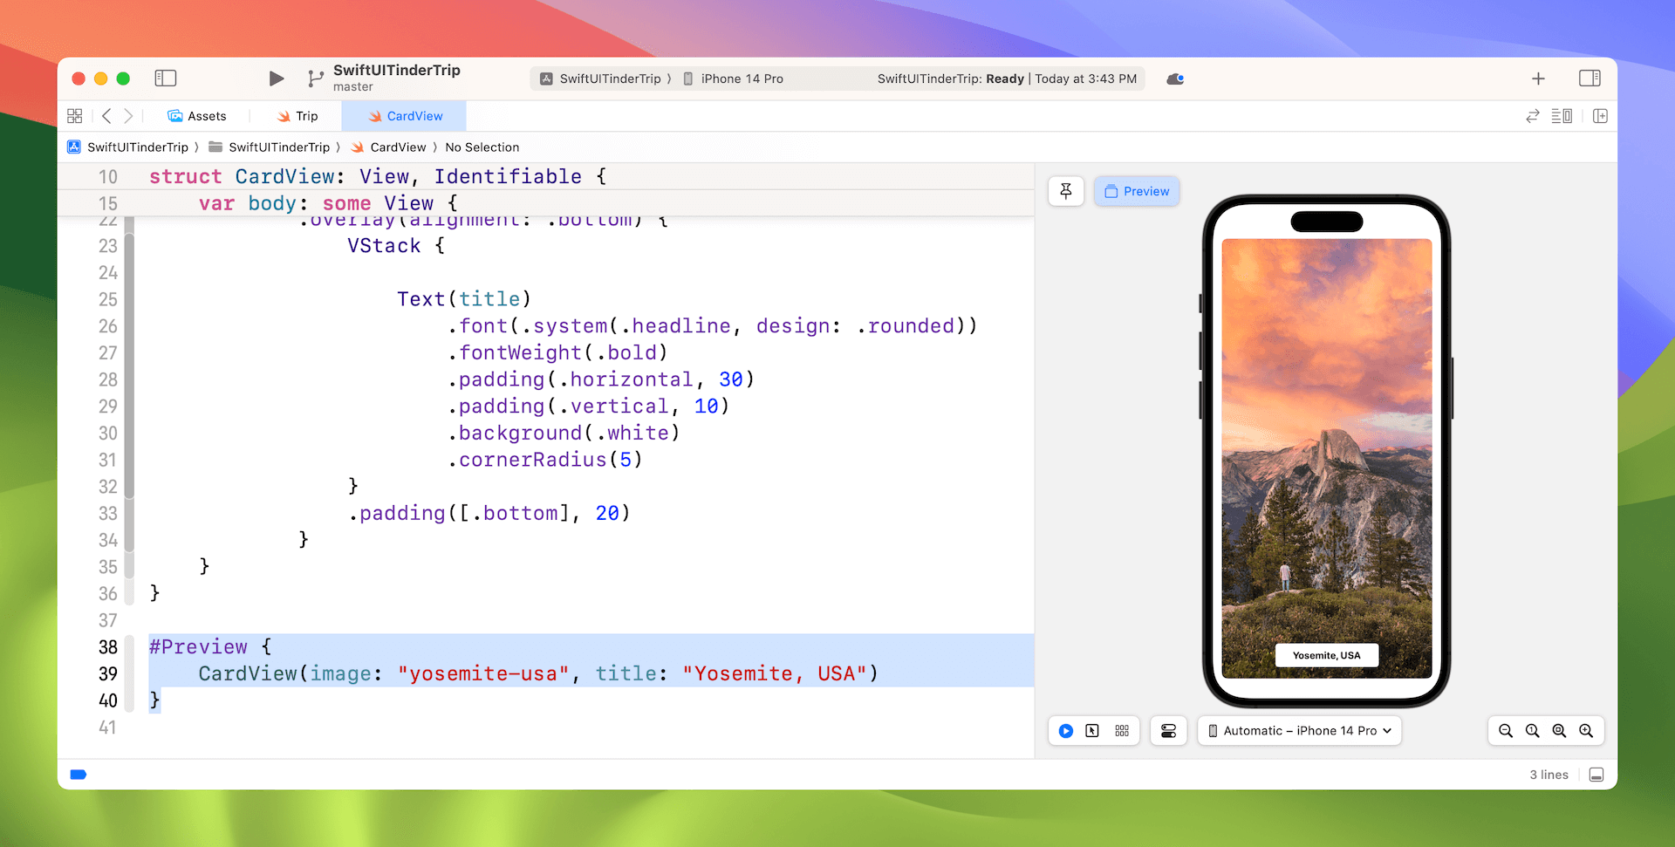This screenshot has width=1675, height=847.
Task: Go forward in editor history
Action: pyautogui.click(x=128, y=116)
